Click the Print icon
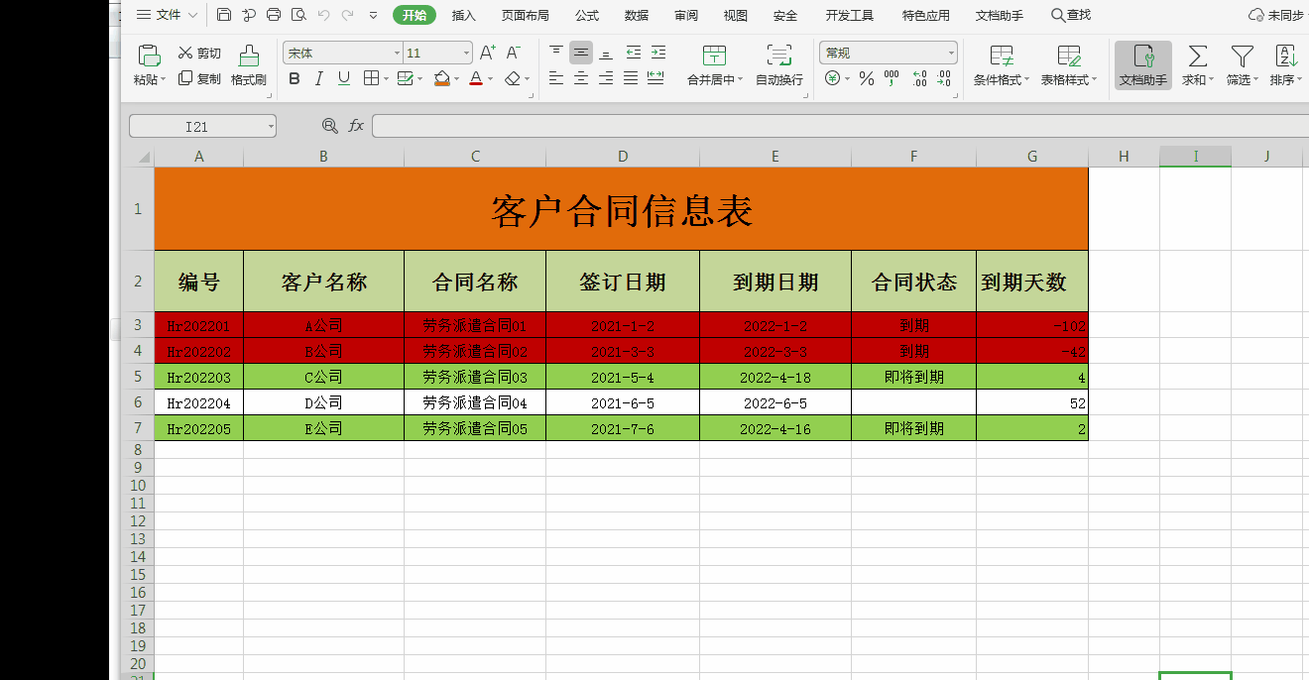 pyautogui.click(x=274, y=15)
